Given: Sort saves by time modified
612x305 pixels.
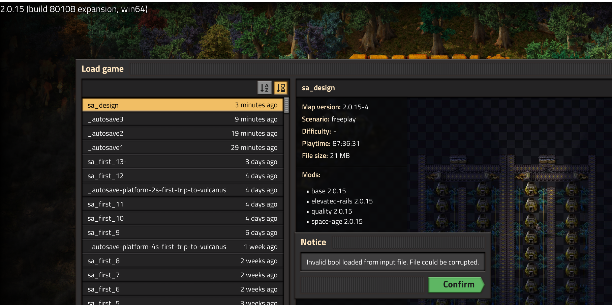Looking at the screenshot, I should 280,88.
